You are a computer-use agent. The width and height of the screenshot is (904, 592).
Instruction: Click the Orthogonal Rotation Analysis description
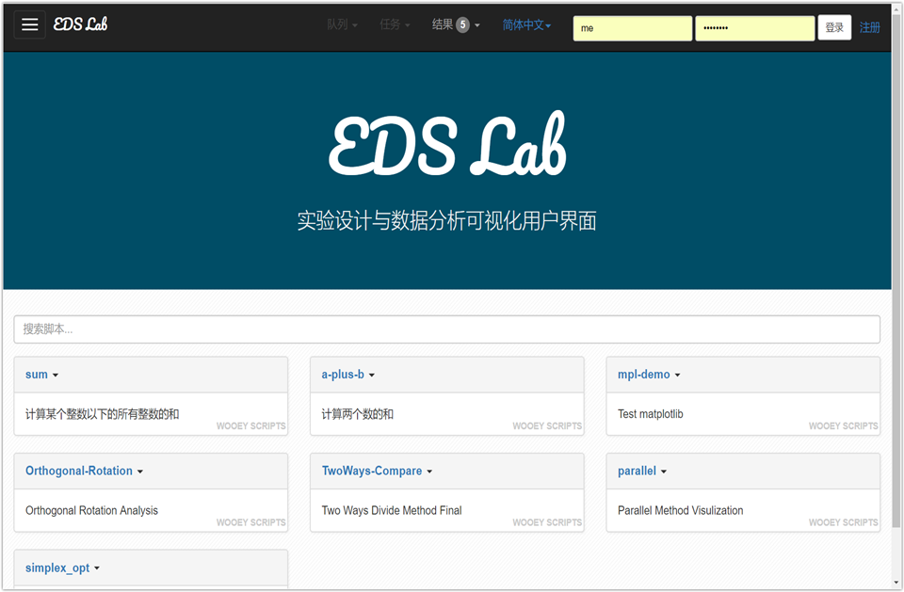click(91, 510)
